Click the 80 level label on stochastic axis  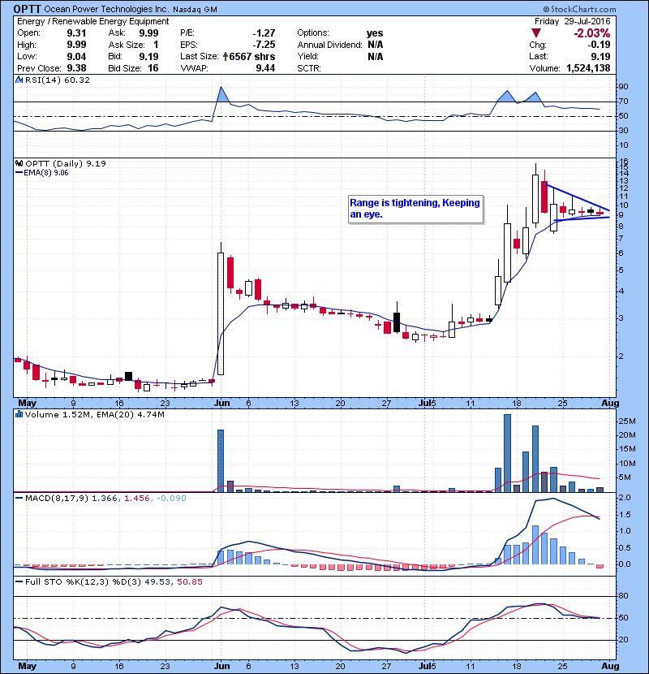623,596
